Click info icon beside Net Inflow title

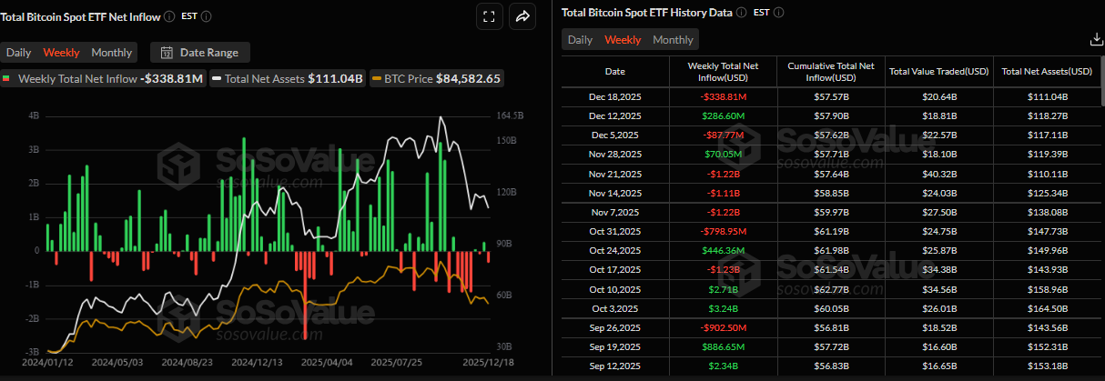(x=169, y=16)
